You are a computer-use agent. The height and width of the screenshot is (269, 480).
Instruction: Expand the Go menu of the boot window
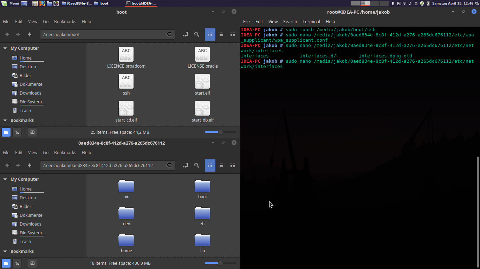45,21
